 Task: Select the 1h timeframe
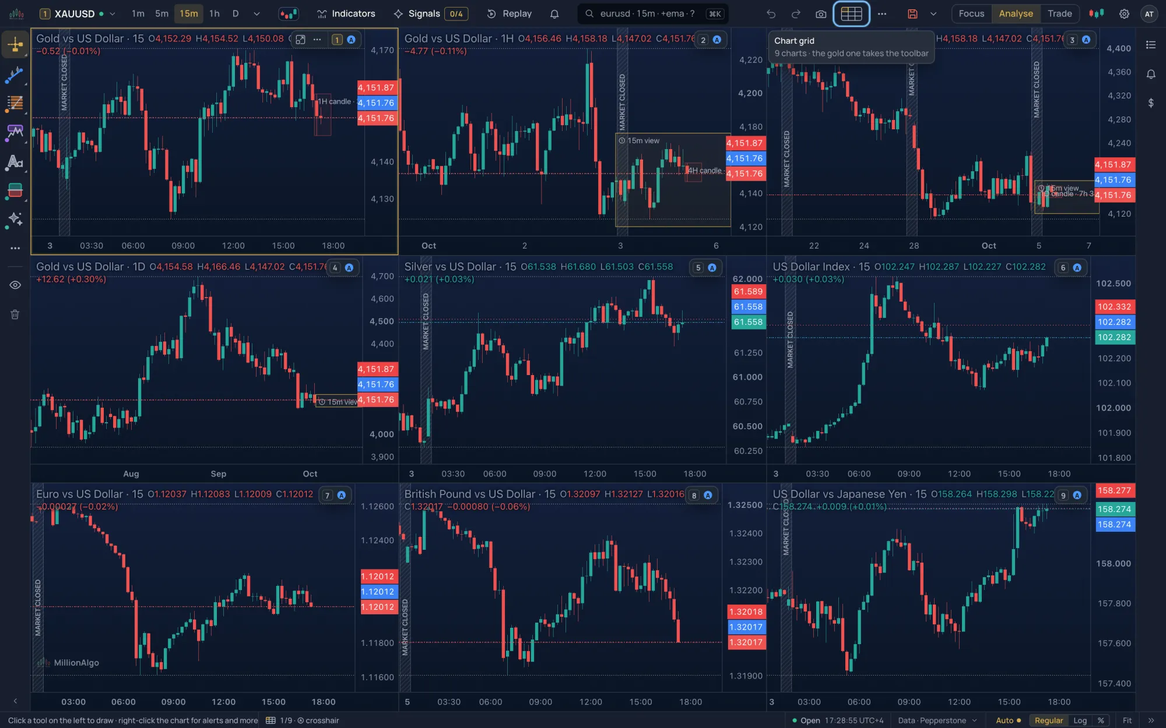pyautogui.click(x=215, y=14)
